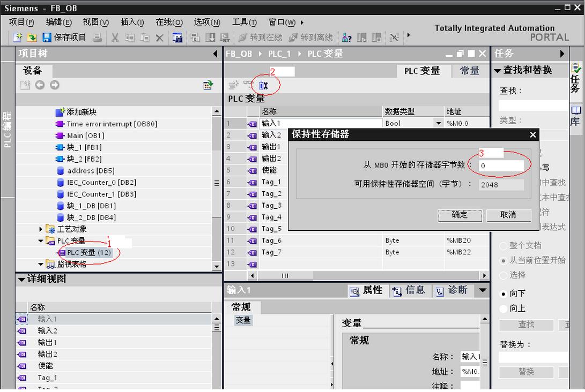
Task: Click the Copy toolbar icon
Action: pos(130,37)
